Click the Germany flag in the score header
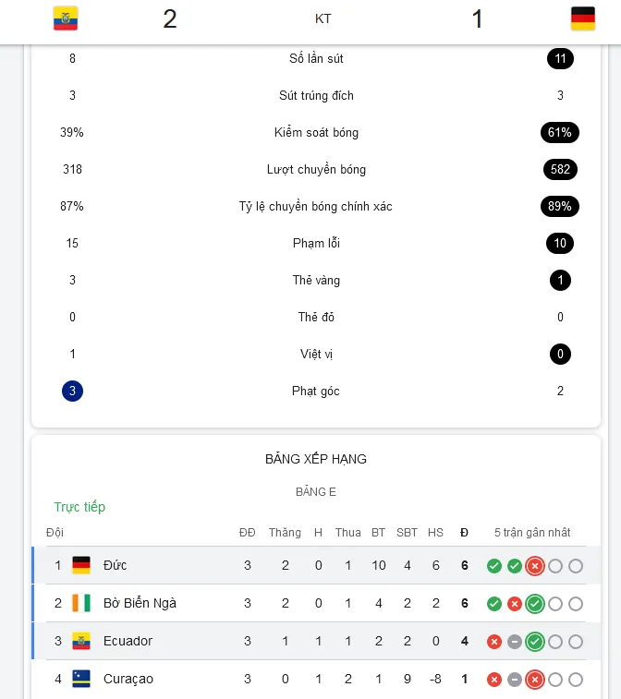Viewport: 621px width, 699px height. click(x=582, y=18)
